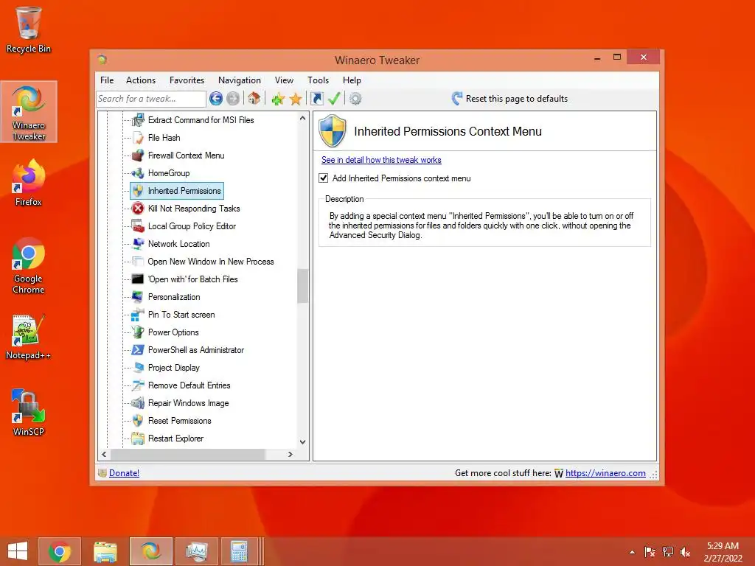Click the Firewall Context Menu icon
755x566 pixels.
pyautogui.click(x=138, y=156)
